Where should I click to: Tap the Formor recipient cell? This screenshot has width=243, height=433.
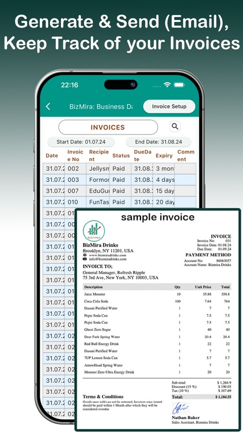point(98,180)
